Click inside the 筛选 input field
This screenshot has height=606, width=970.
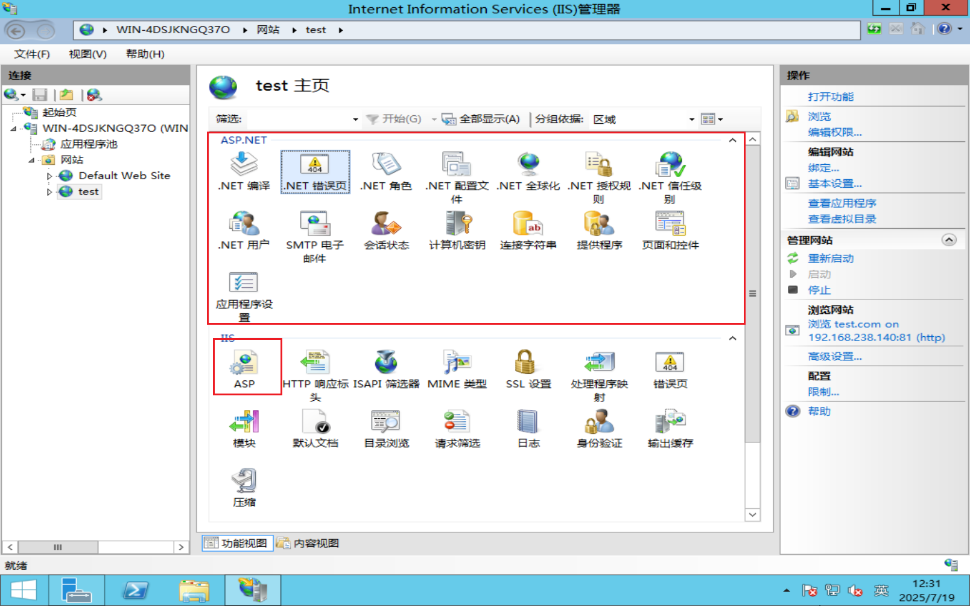[302, 119]
